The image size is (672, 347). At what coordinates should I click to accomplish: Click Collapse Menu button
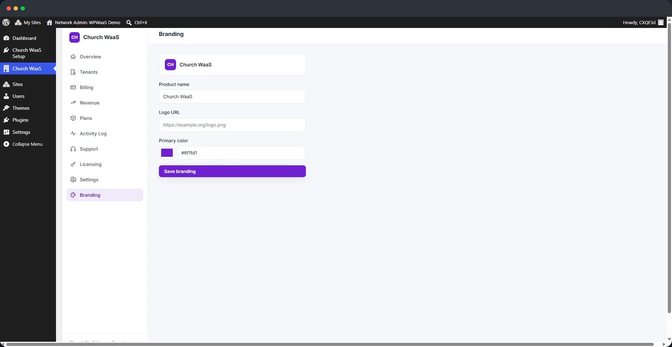(28, 144)
